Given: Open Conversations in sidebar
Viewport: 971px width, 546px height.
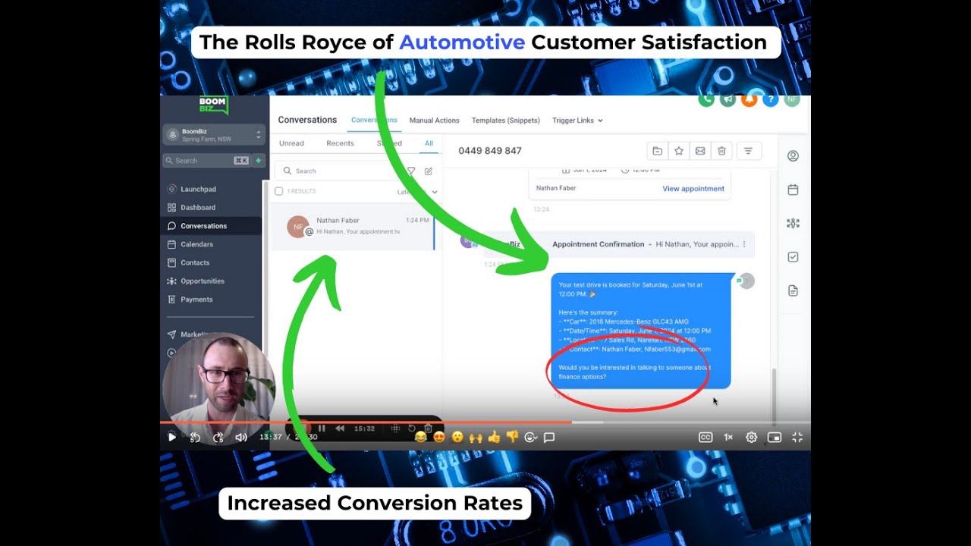Looking at the screenshot, I should (x=203, y=226).
